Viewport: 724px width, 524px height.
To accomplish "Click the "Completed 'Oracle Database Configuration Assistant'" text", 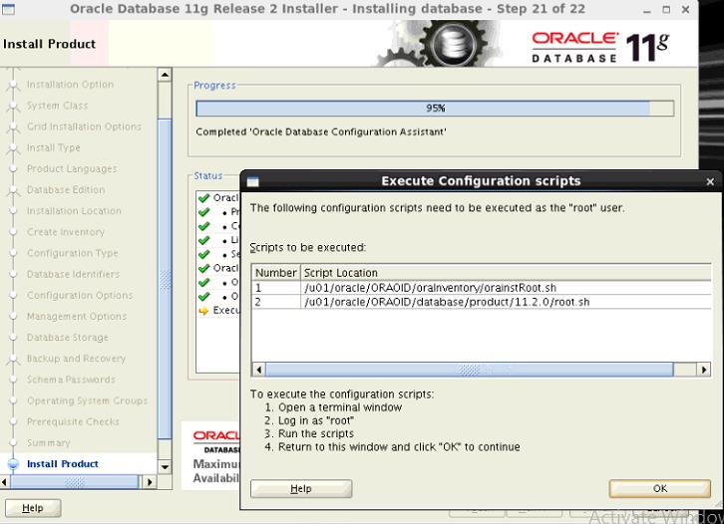I will tap(321, 131).
